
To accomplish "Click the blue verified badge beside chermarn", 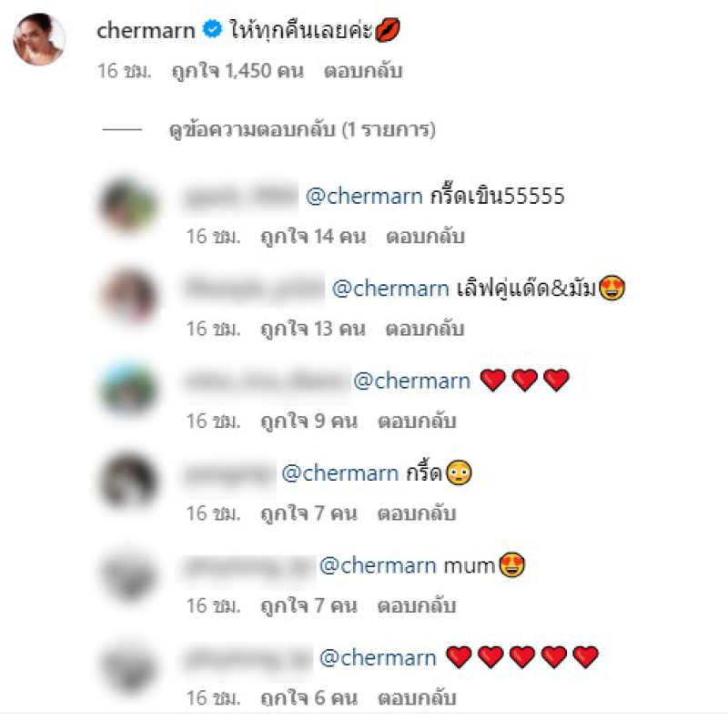I will point(212,30).
